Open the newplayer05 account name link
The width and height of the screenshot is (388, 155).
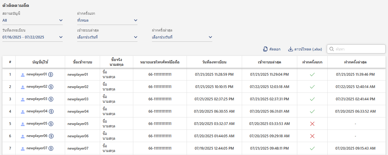[x=37, y=123]
